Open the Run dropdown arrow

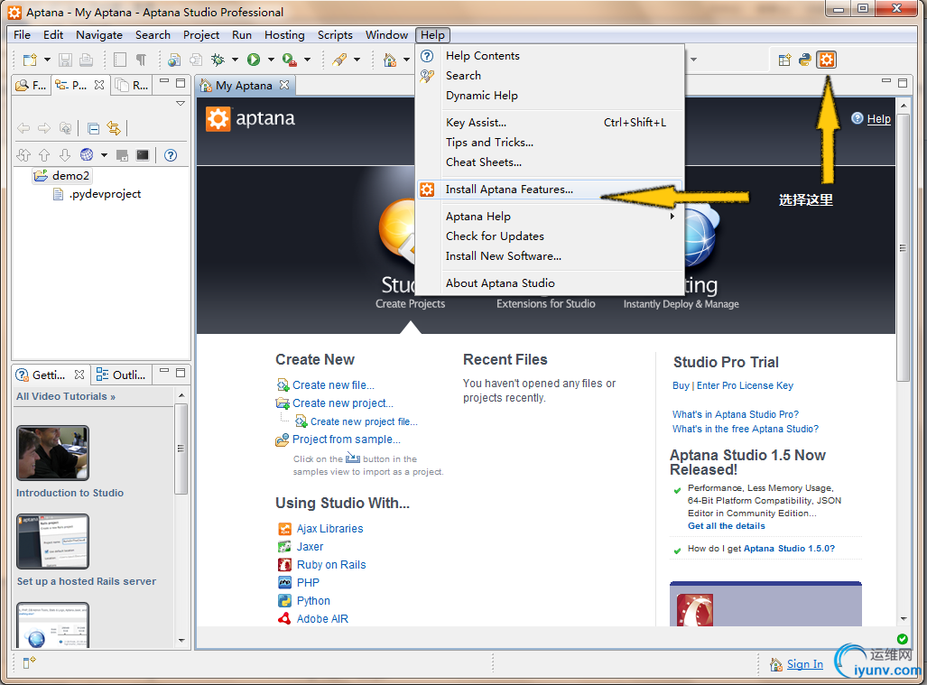271,60
